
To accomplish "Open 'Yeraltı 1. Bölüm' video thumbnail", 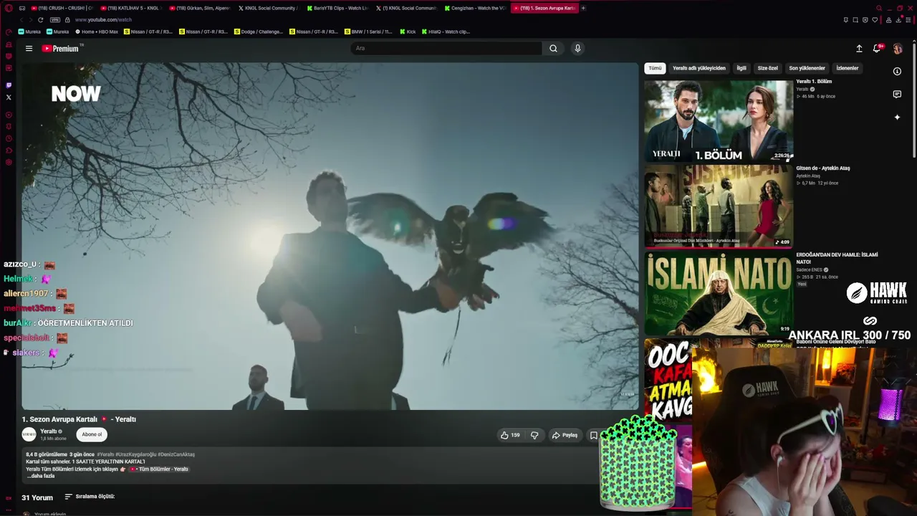I will (x=718, y=120).
